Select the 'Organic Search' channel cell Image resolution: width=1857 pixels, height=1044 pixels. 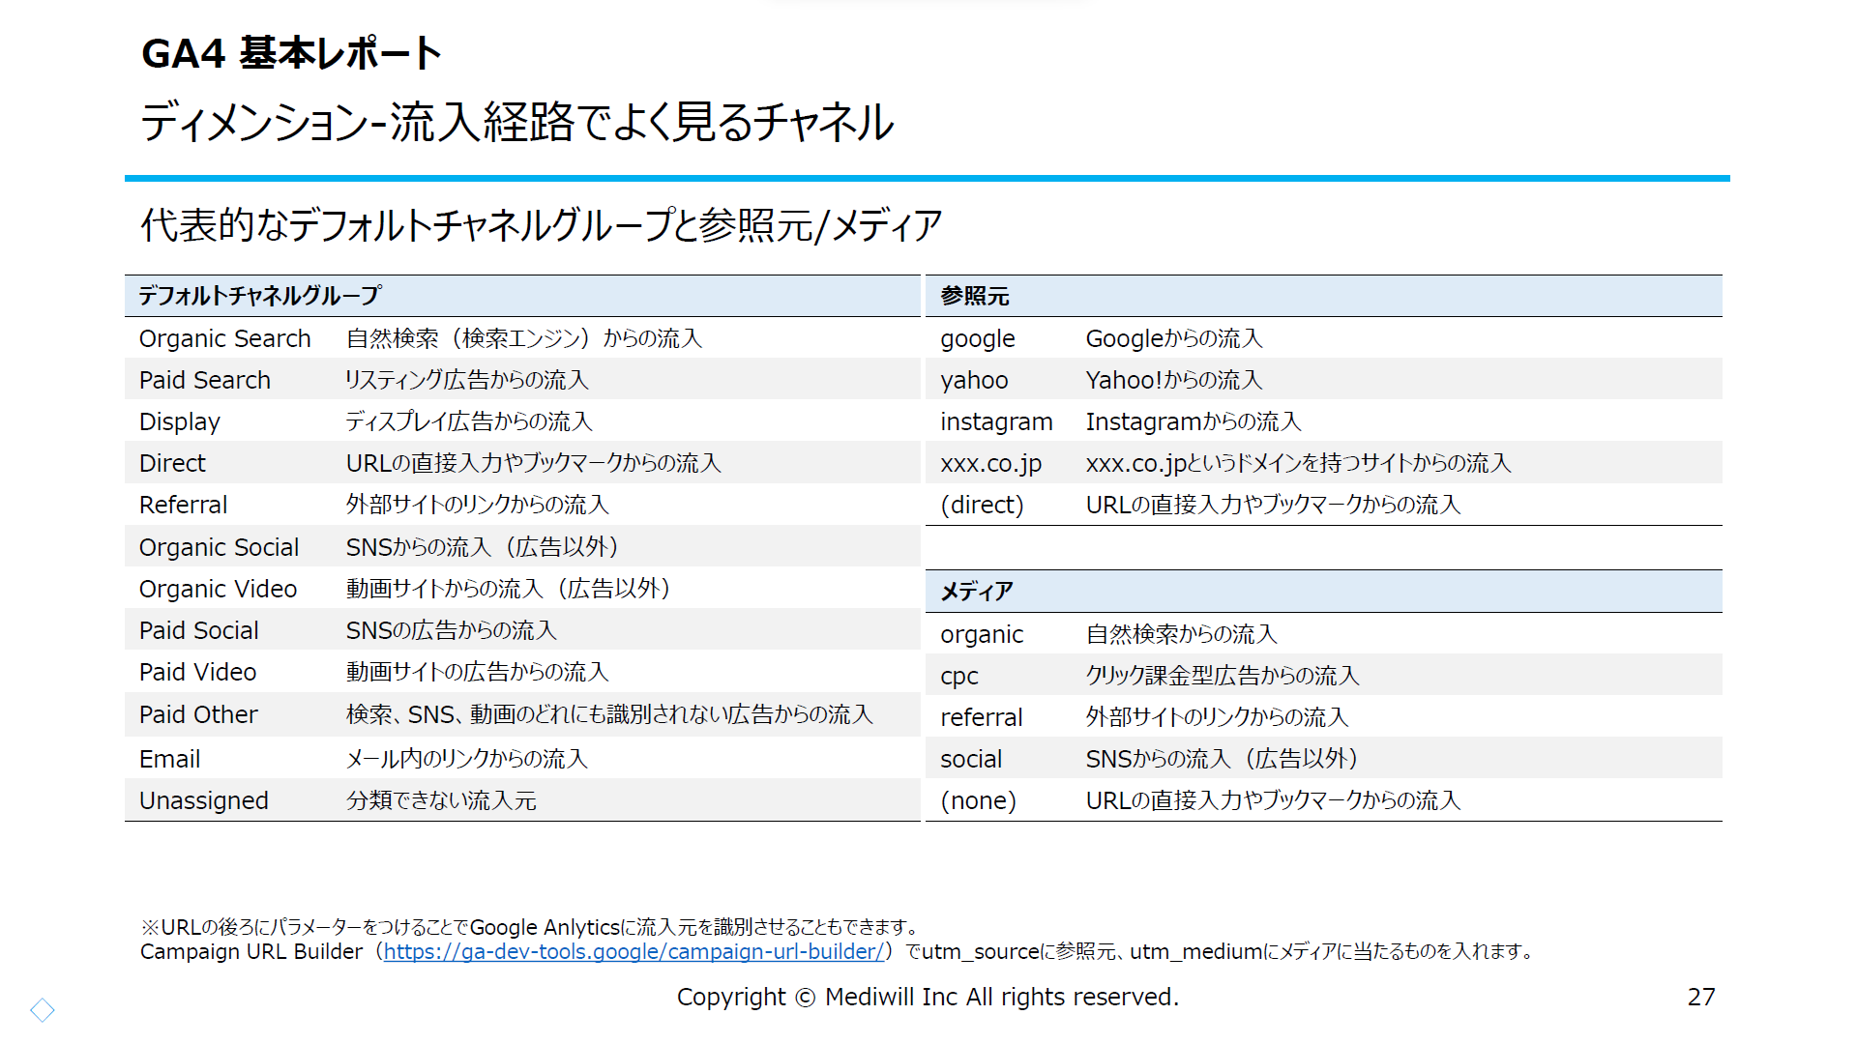225,338
